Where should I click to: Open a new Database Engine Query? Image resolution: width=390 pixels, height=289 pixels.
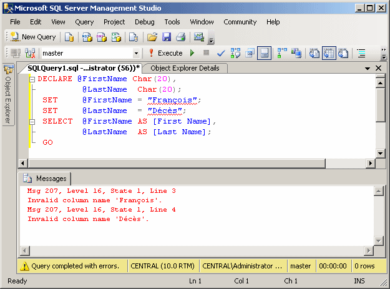(x=69, y=37)
